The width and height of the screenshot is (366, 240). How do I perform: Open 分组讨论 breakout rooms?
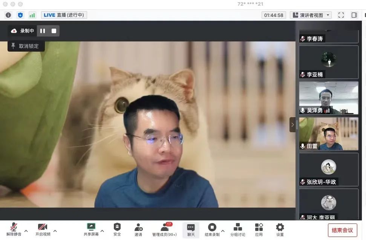point(238,229)
